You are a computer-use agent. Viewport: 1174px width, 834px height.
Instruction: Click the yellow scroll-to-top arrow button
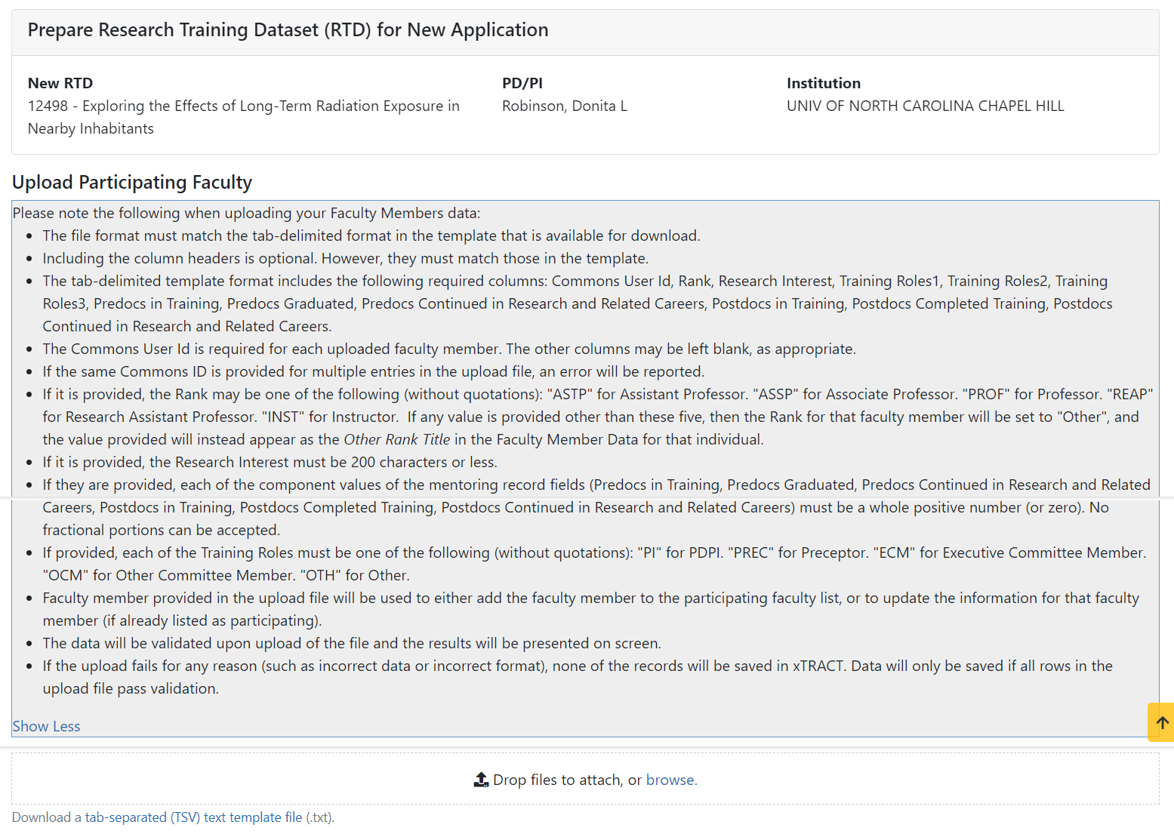(1161, 722)
